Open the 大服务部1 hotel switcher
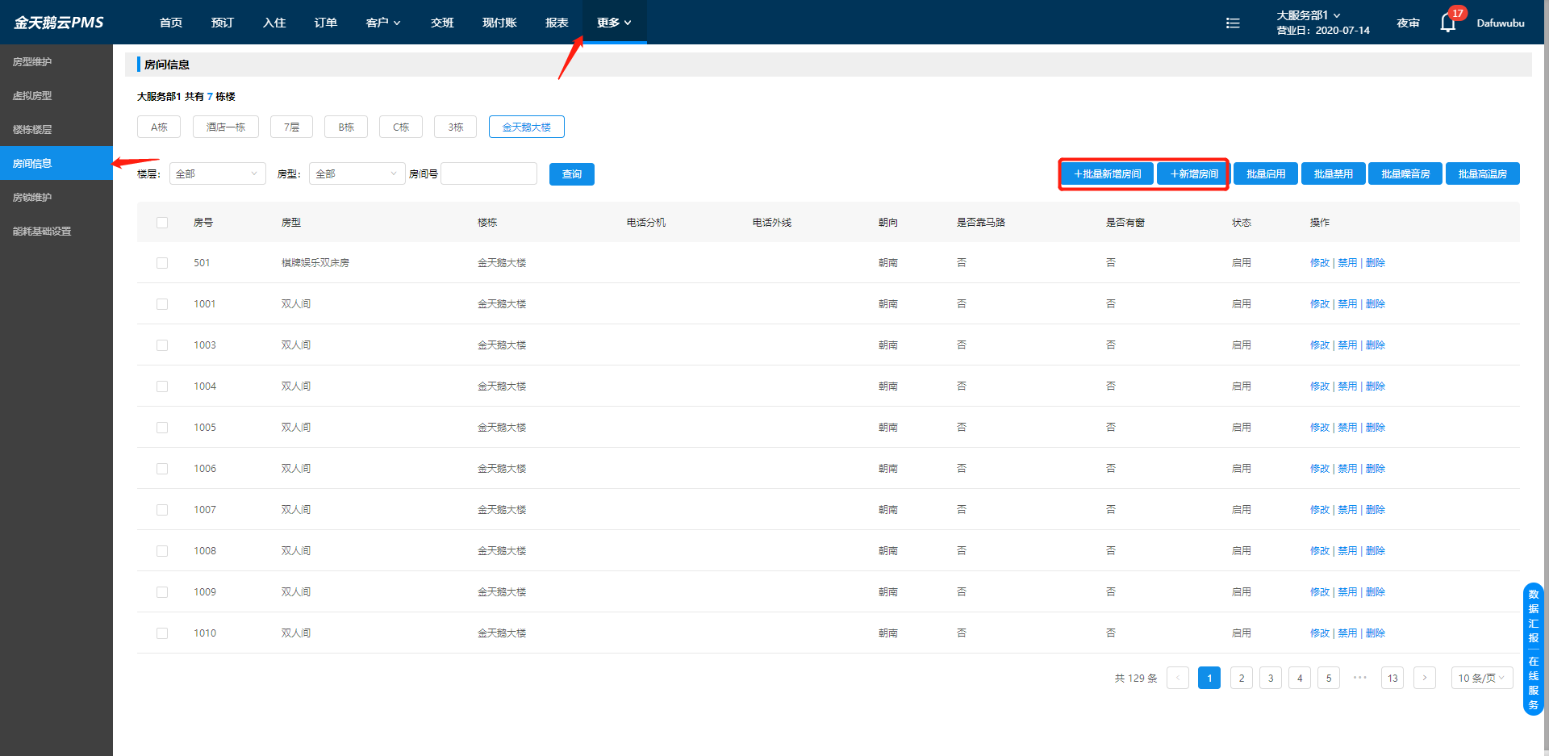 (1308, 15)
